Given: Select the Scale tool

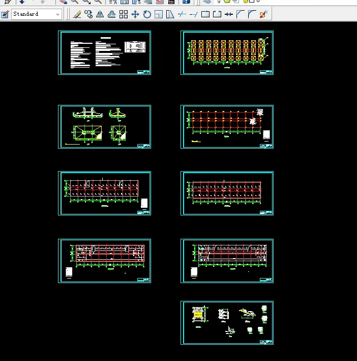Looking at the screenshot, I should 159,14.
